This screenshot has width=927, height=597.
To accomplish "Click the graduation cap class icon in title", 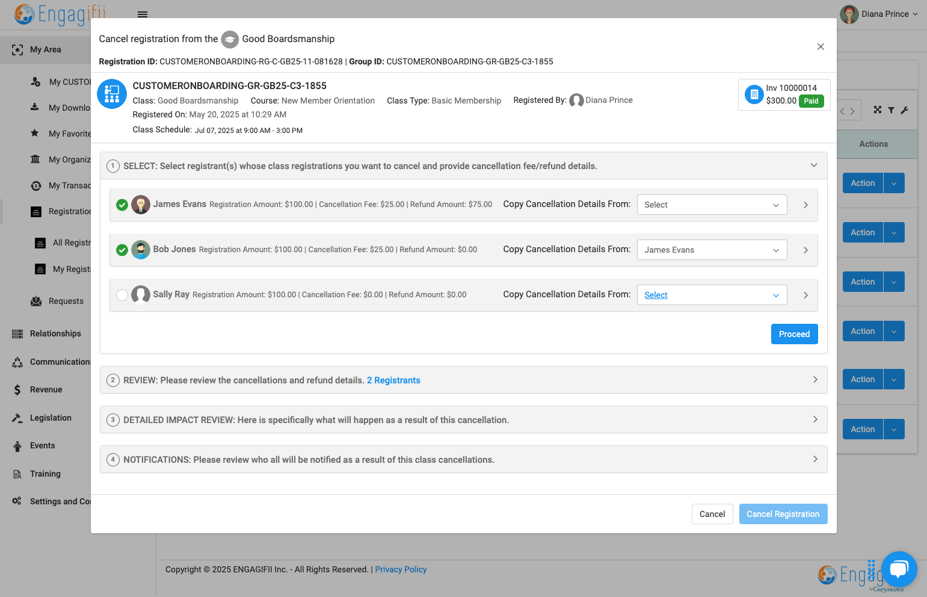I will click(x=230, y=39).
